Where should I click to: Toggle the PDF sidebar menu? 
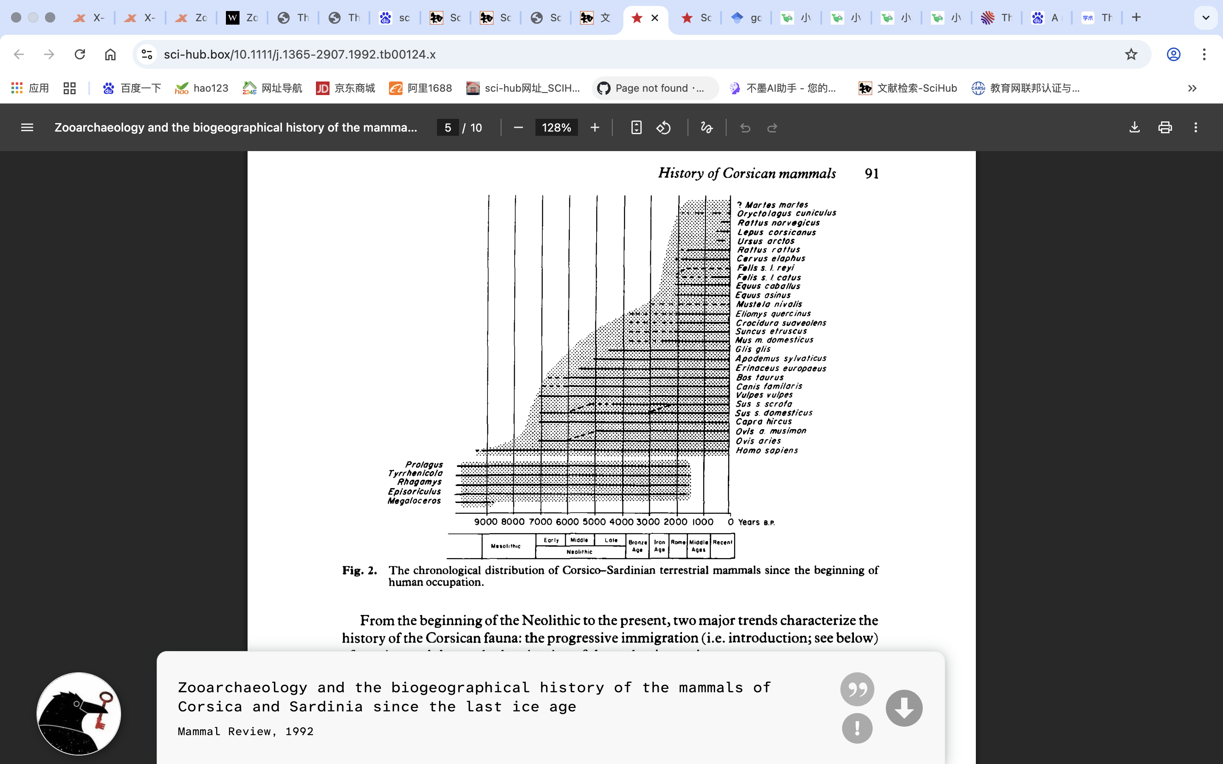coord(27,128)
